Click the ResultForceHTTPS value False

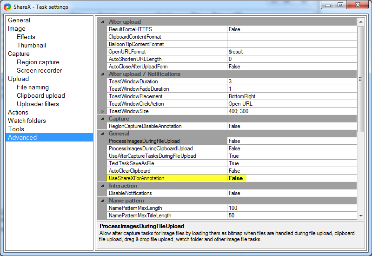[292, 29]
